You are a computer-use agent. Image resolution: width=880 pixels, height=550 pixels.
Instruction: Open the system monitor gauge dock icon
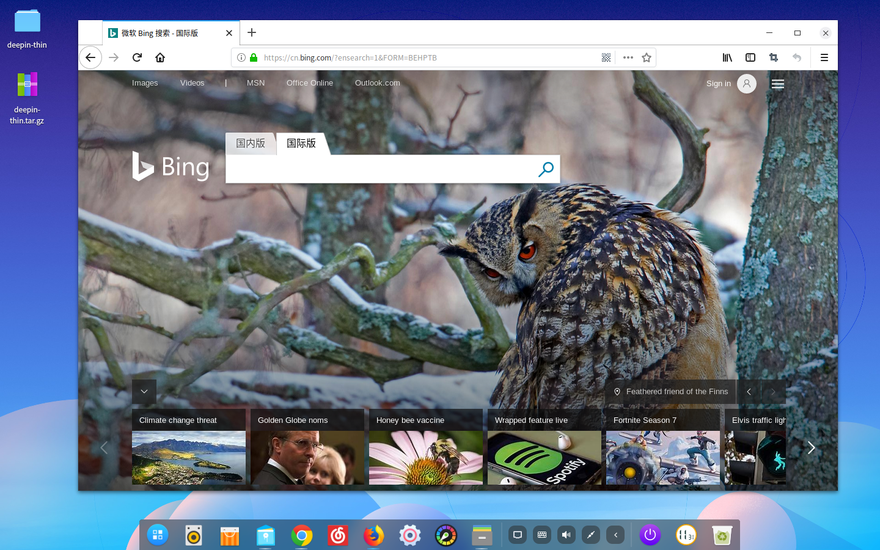click(446, 535)
